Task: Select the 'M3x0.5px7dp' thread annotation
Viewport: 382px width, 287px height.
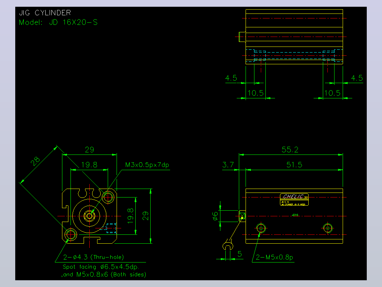Action: (147, 165)
